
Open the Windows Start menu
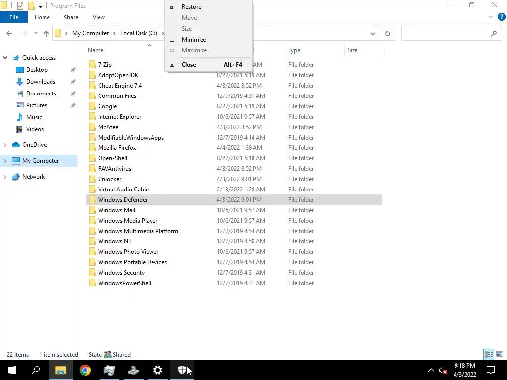pos(12,370)
